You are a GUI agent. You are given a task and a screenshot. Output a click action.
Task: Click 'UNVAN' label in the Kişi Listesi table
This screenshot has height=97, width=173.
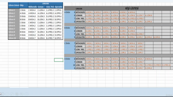tap(79, 9)
